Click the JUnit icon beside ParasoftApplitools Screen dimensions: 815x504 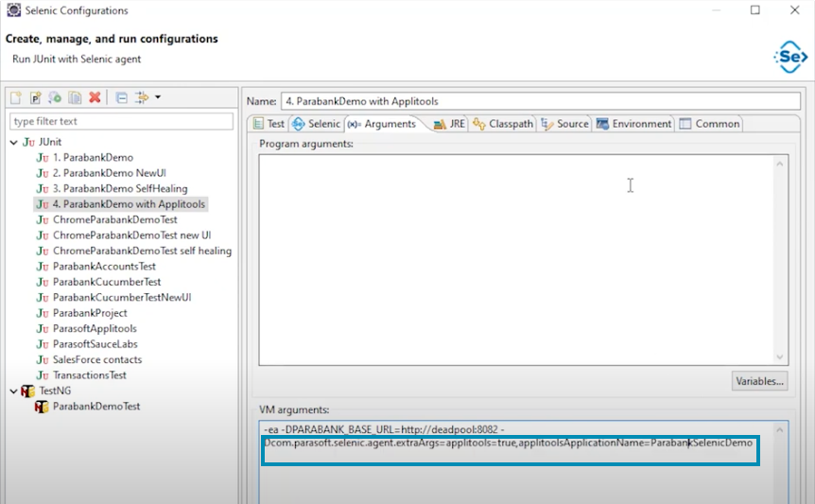pyautogui.click(x=43, y=329)
